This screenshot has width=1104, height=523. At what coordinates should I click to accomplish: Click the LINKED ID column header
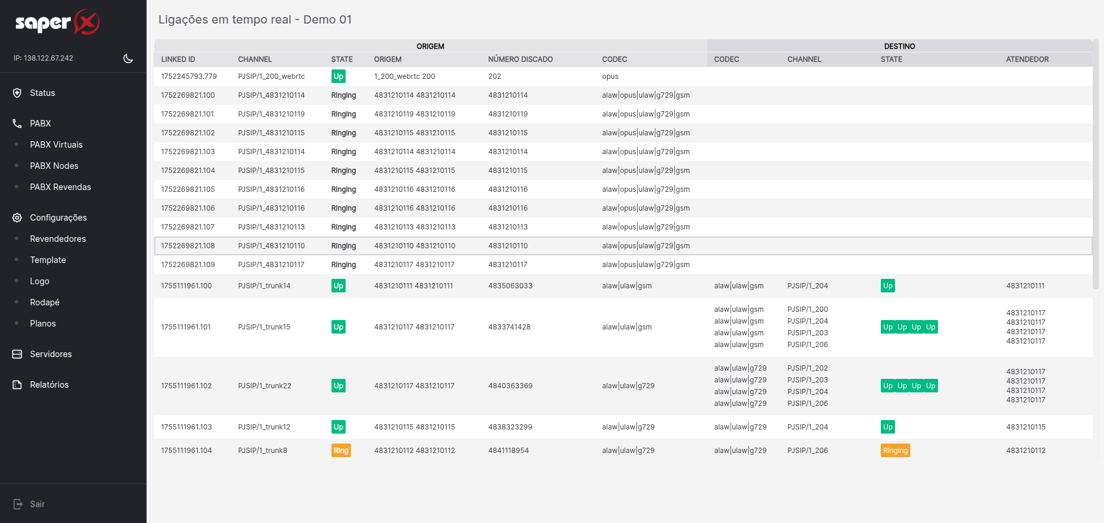(178, 59)
